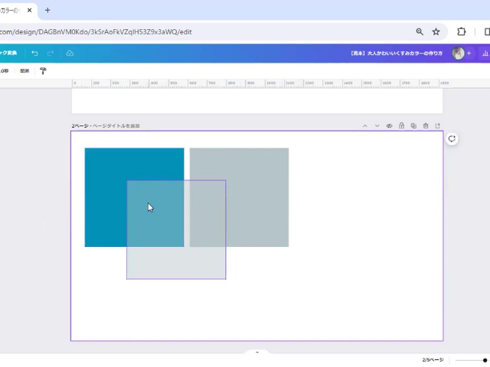This screenshot has width=490, height=367.
Task: Move page up with the up chevron
Action: [365, 125]
